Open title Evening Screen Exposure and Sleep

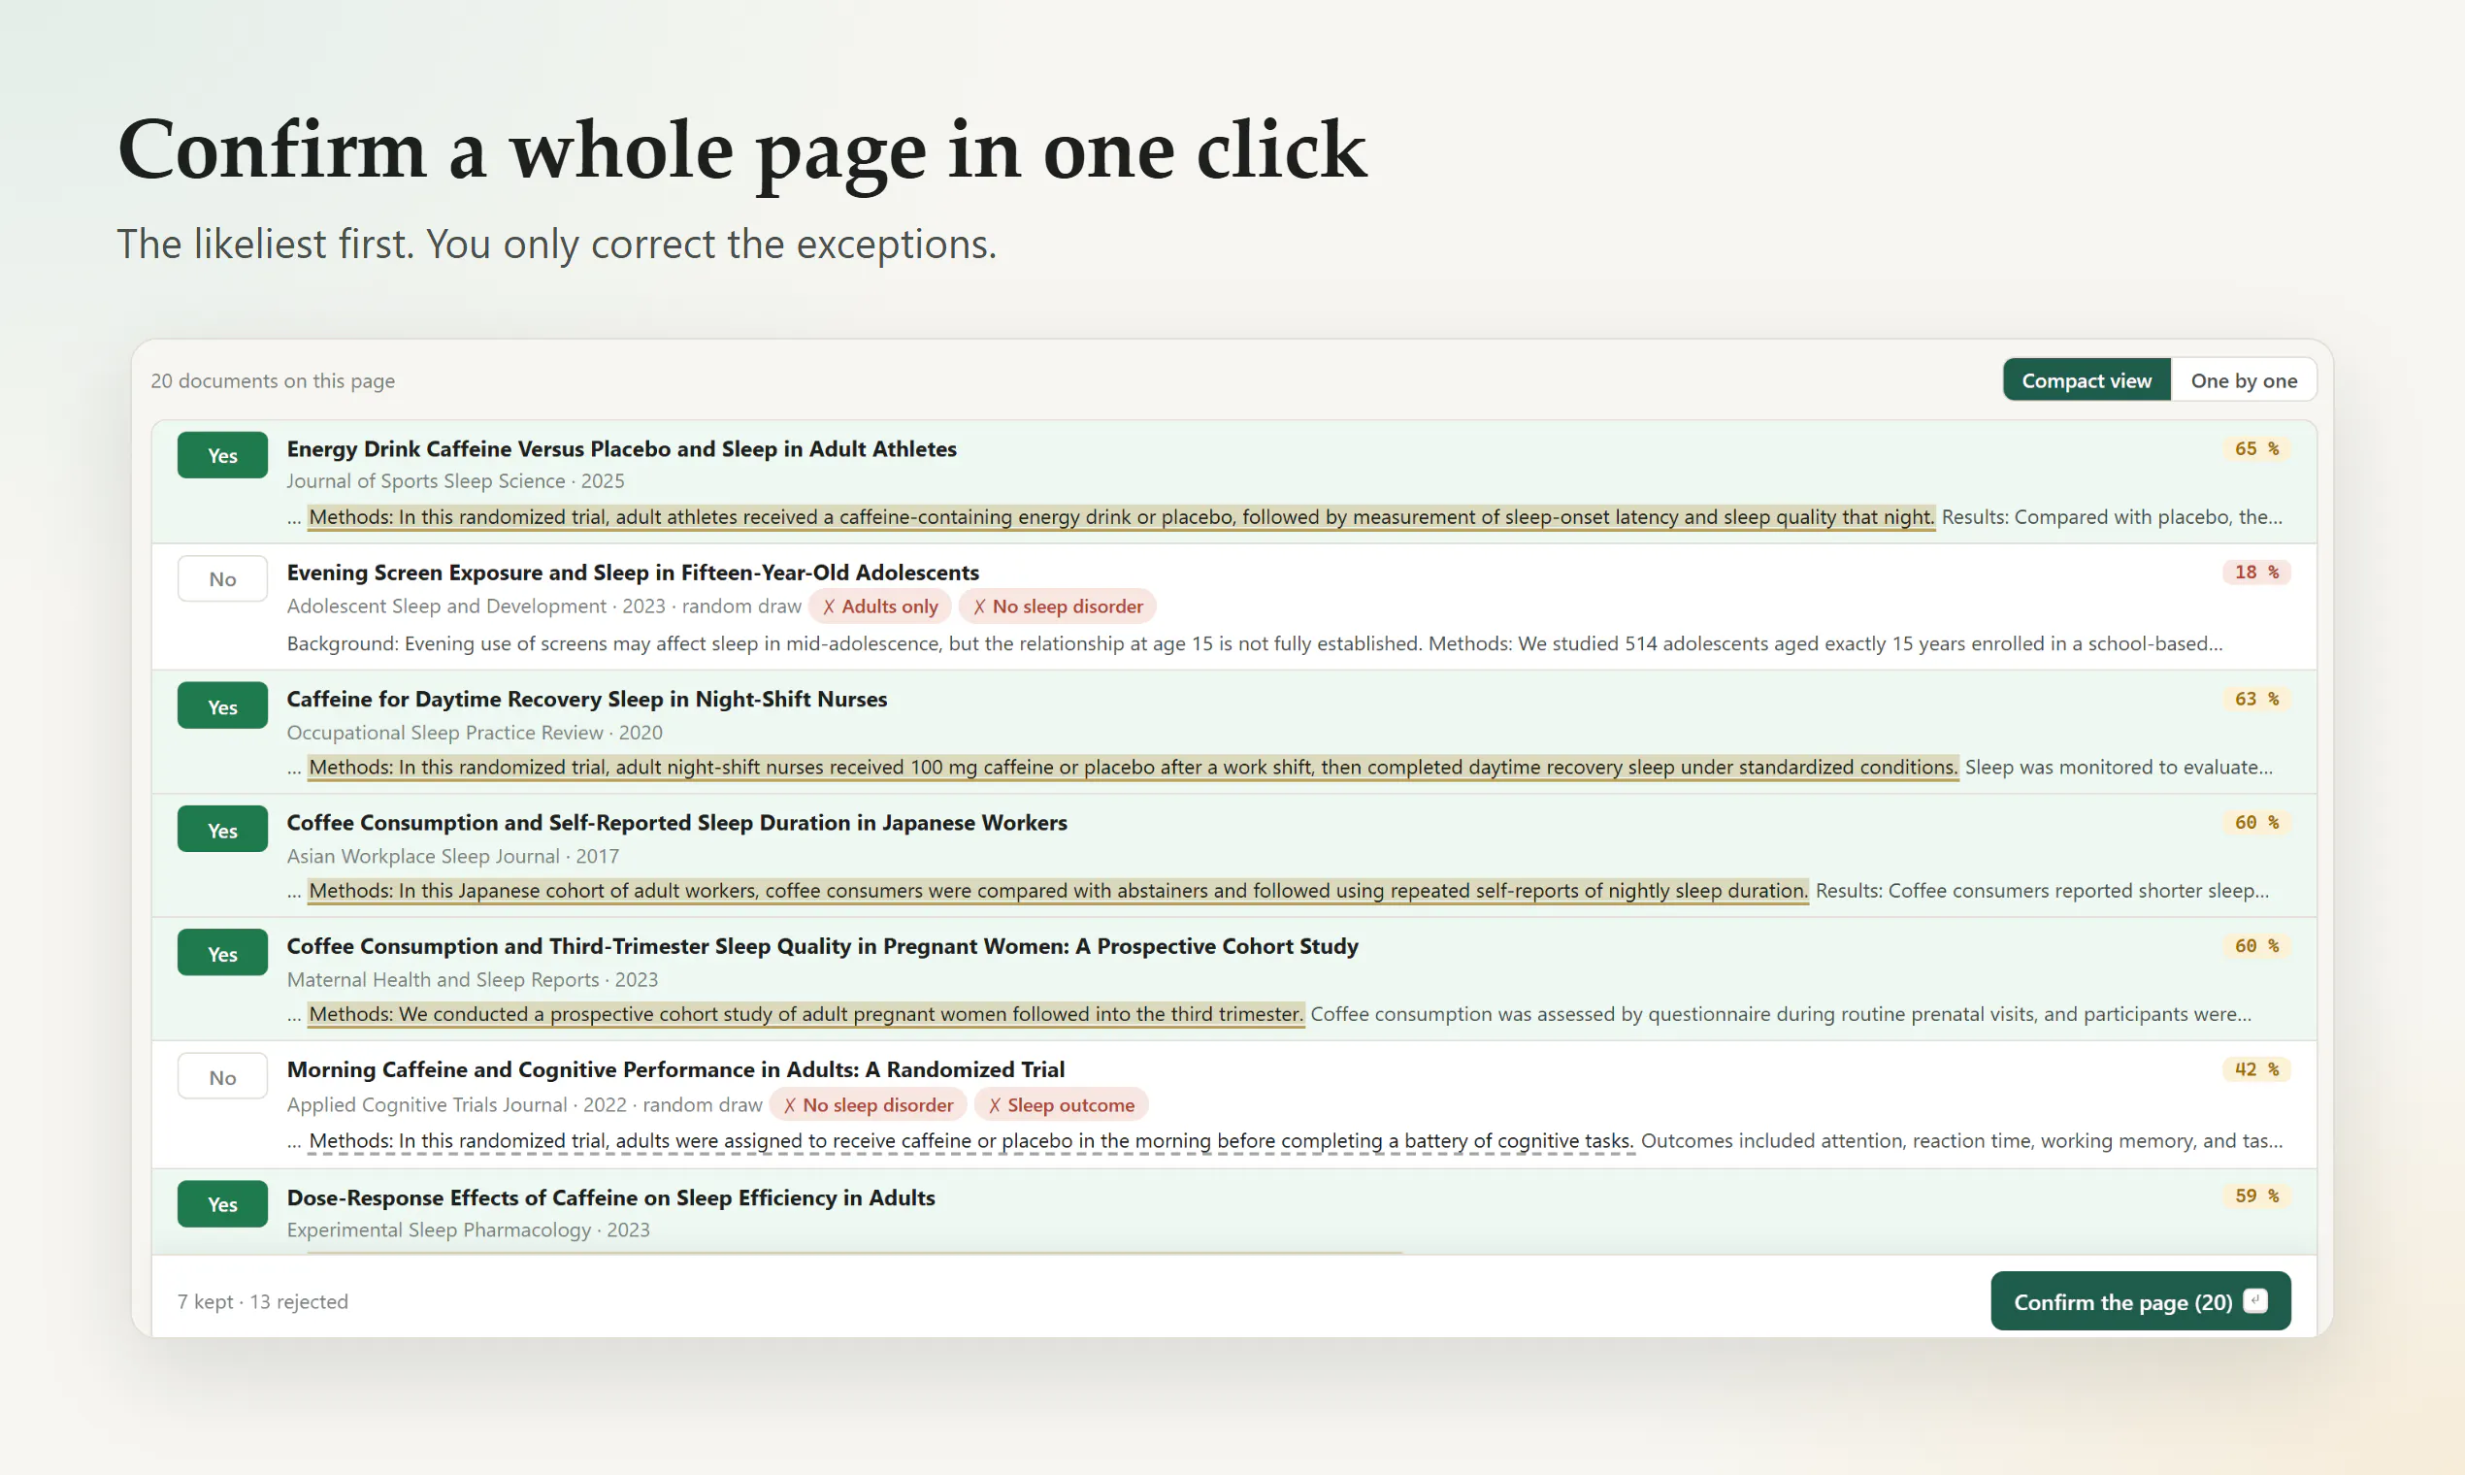tap(632, 572)
